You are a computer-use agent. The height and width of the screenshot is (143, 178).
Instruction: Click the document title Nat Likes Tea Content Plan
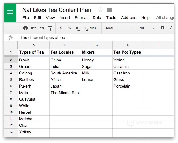(57, 10)
